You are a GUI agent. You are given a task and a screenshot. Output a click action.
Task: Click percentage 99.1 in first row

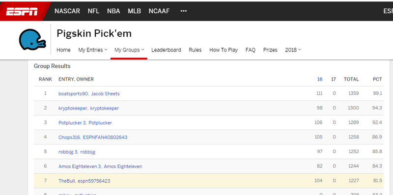(x=377, y=93)
